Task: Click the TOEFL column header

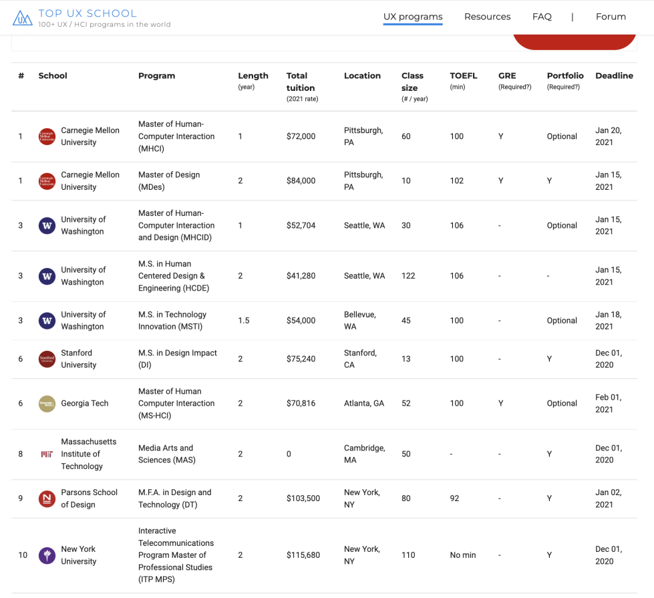Action: (x=464, y=81)
